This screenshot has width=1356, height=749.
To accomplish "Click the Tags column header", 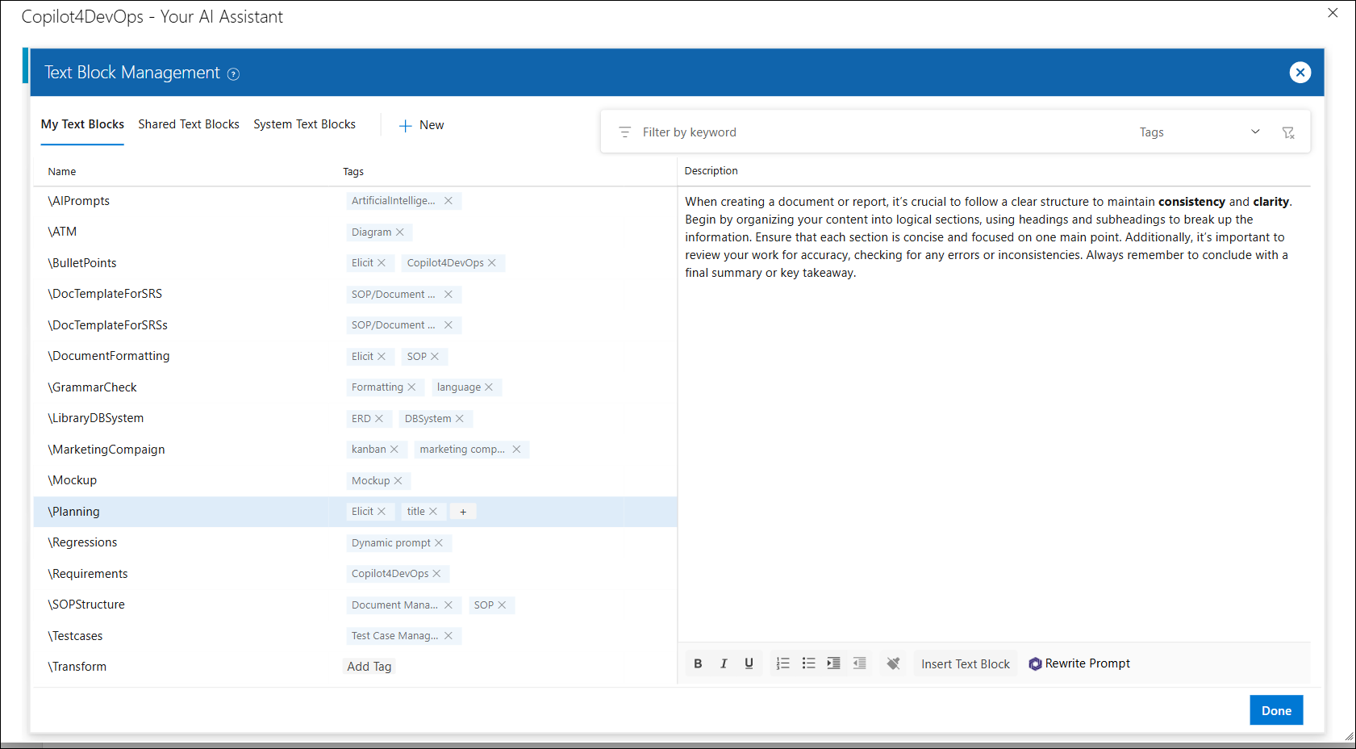I will 353,172.
